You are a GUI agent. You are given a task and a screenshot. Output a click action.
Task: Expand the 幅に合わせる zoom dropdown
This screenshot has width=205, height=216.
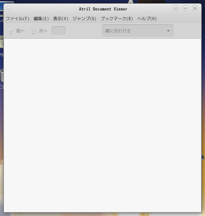click(138, 31)
